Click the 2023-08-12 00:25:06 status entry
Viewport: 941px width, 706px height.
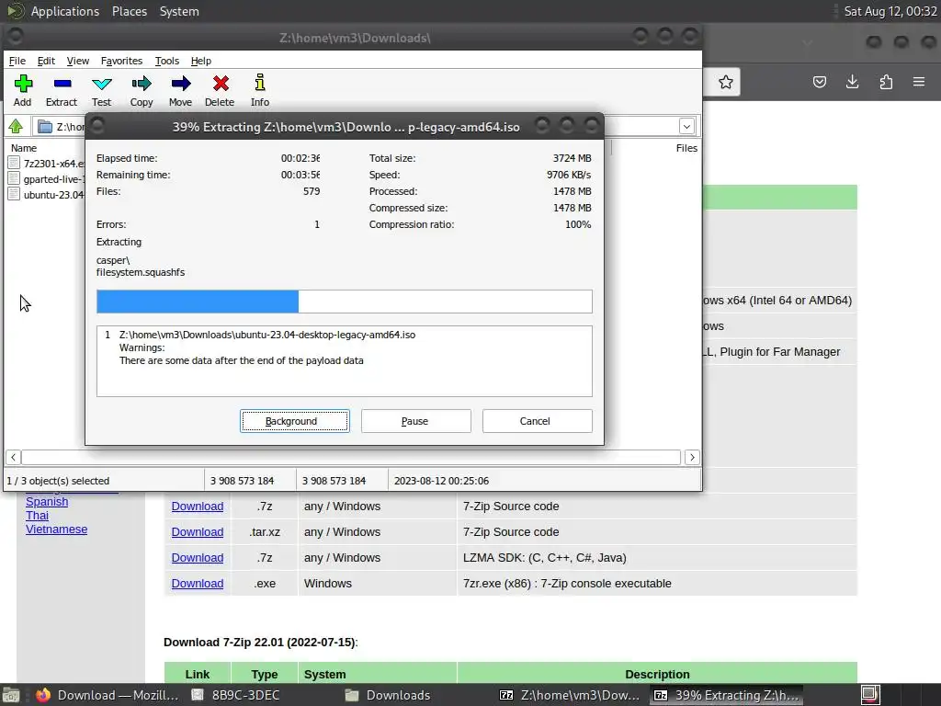442,481
